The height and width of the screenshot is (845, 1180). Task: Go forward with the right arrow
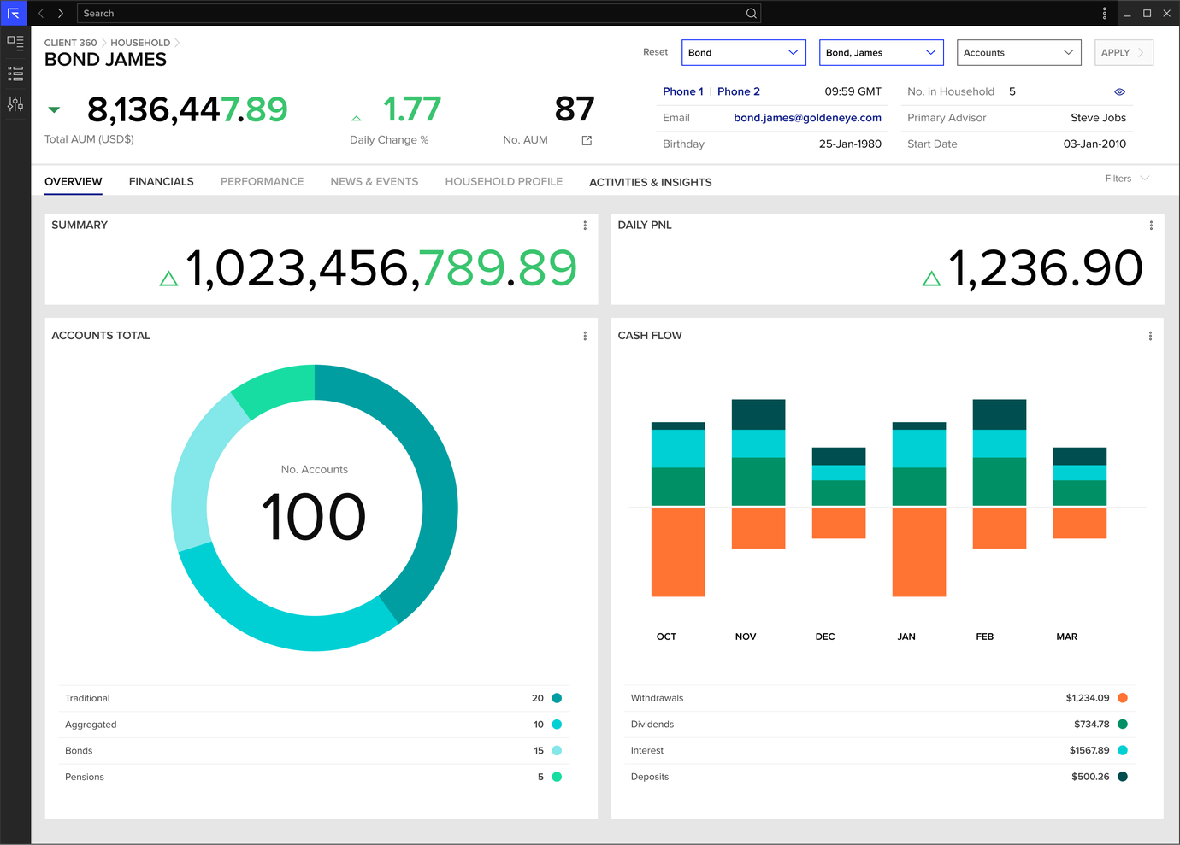pyautogui.click(x=61, y=13)
